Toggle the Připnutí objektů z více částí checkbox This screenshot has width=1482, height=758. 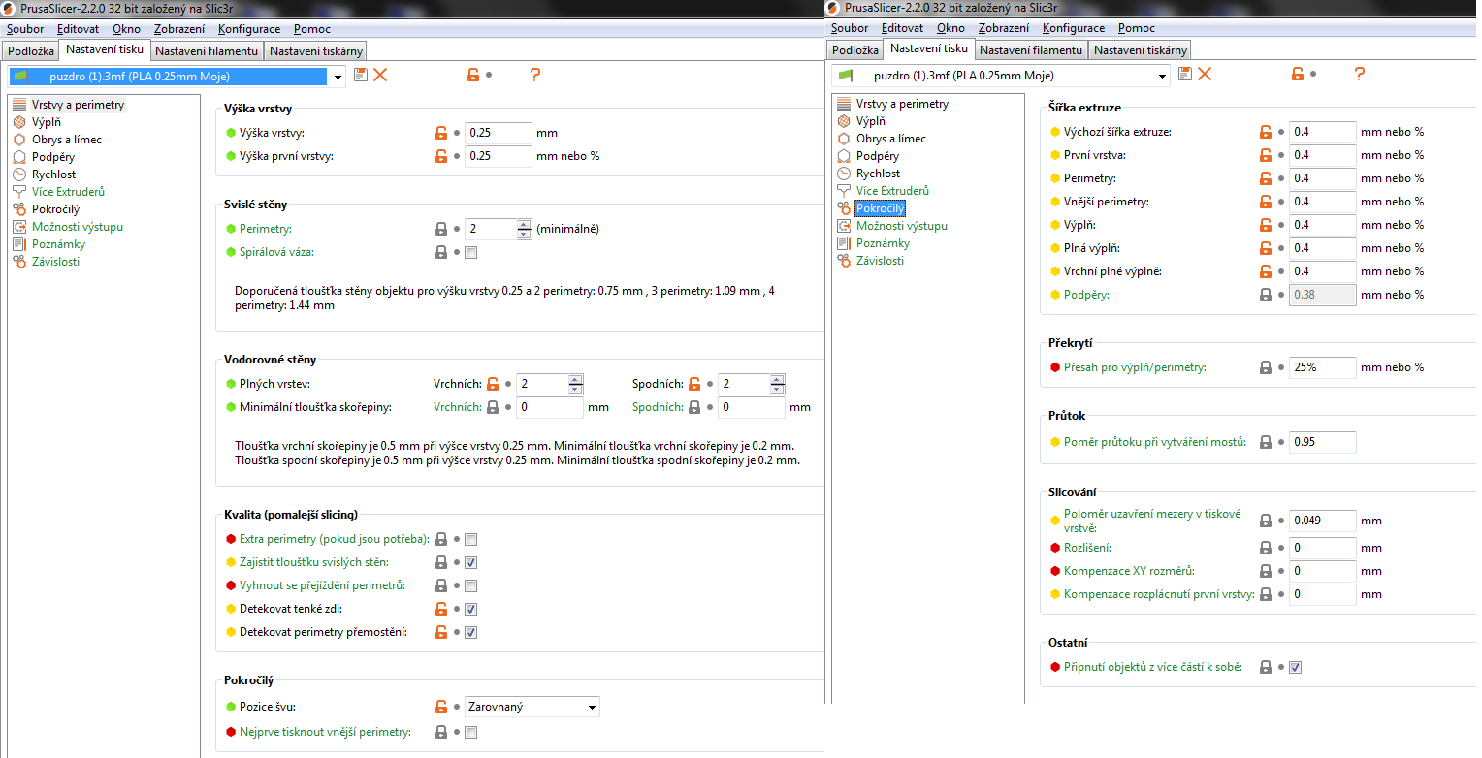tap(1296, 667)
